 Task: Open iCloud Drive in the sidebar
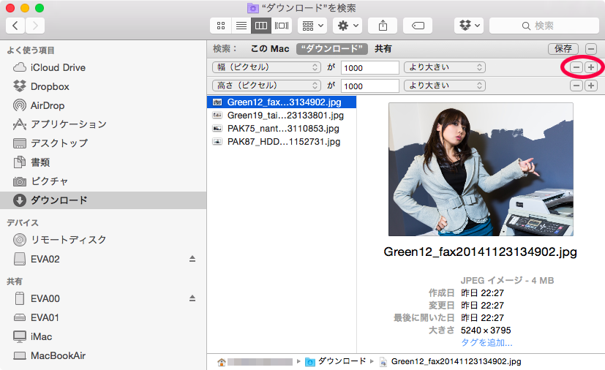pyautogui.click(x=103, y=67)
